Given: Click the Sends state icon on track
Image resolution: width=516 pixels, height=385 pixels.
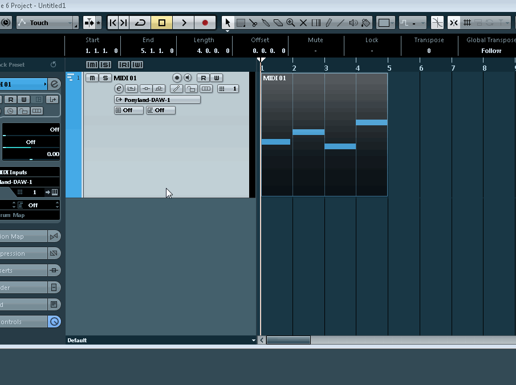Looking at the screenshot, I should click(x=159, y=88).
